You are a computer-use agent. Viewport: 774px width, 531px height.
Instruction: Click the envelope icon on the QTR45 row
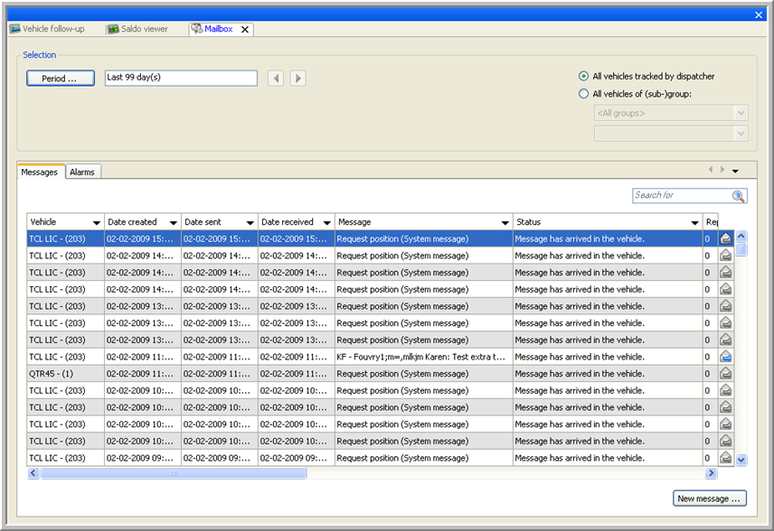pos(725,374)
